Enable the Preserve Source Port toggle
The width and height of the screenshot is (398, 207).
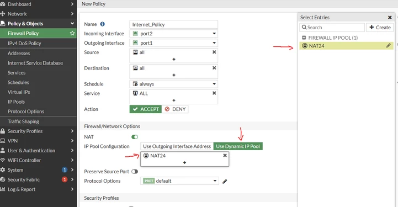135,172
